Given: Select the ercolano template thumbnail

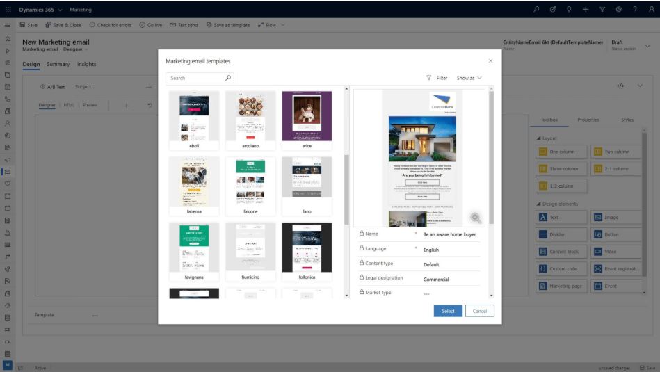Looking at the screenshot, I should coord(250,120).
